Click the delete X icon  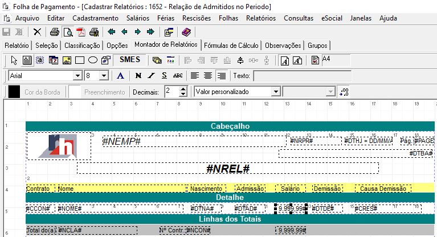pos(37,32)
